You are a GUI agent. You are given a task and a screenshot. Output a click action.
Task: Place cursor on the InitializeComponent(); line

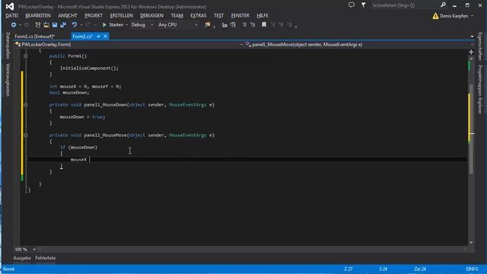click(x=89, y=68)
